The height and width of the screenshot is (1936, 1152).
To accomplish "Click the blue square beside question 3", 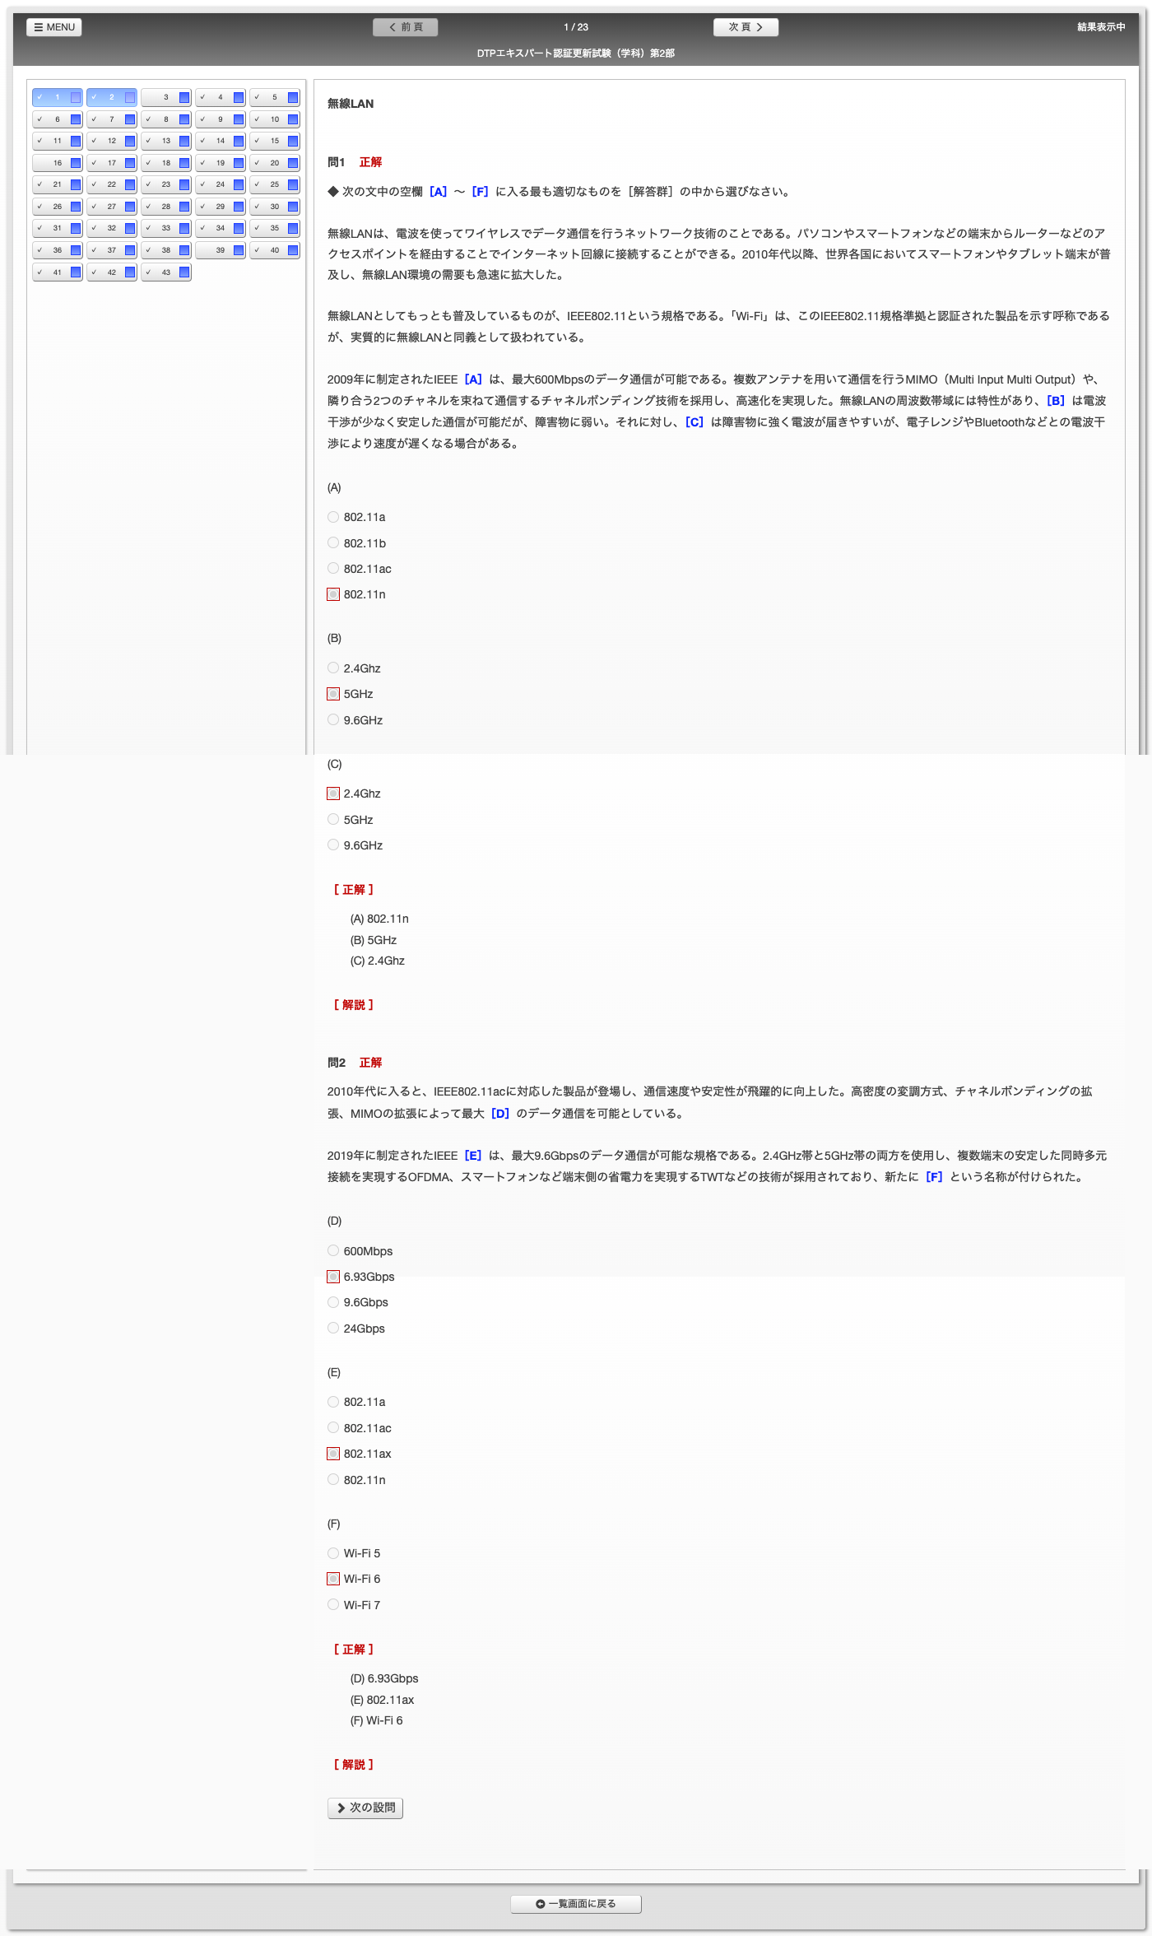I will 184,98.
